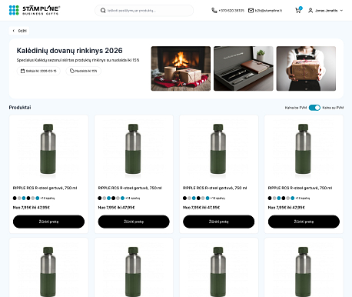
Task: Select the leftmost black swatch on first card
Action: [15, 198]
